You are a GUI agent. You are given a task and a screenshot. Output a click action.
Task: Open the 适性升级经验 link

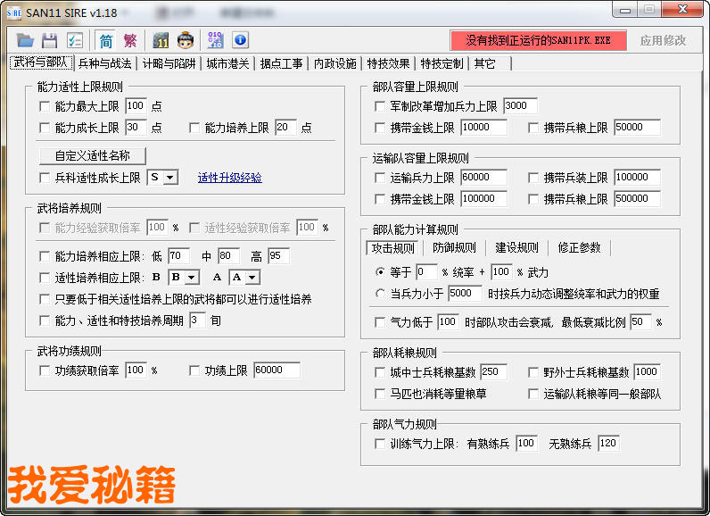click(229, 178)
